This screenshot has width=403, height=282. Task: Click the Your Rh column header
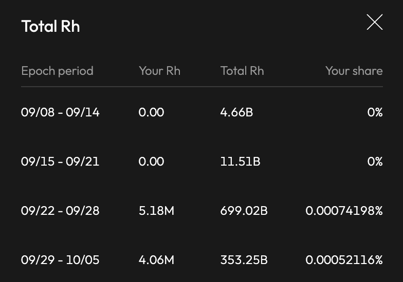click(159, 71)
